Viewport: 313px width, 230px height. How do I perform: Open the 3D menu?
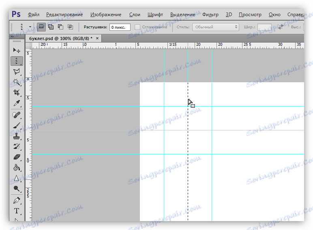pyautogui.click(x=229, y=15)
